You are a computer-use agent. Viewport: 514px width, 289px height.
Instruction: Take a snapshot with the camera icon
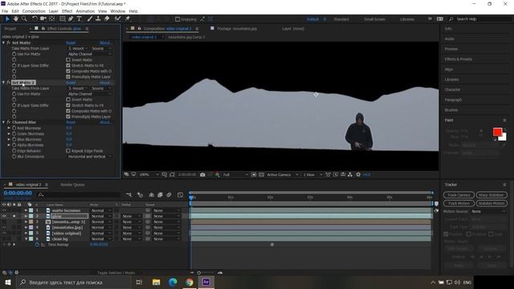pyautogui.click(x=202, y=175)
